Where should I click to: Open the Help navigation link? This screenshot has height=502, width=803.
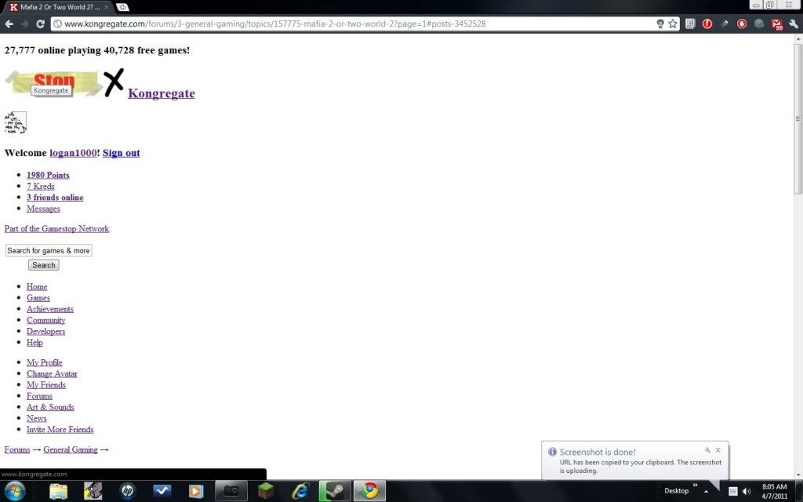[35, 342]
